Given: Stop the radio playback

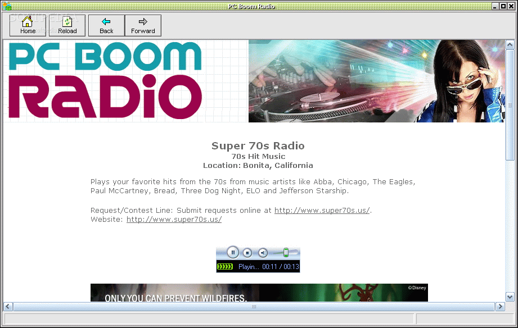Looking at the screenshot, I should click(x=247, y=253).
